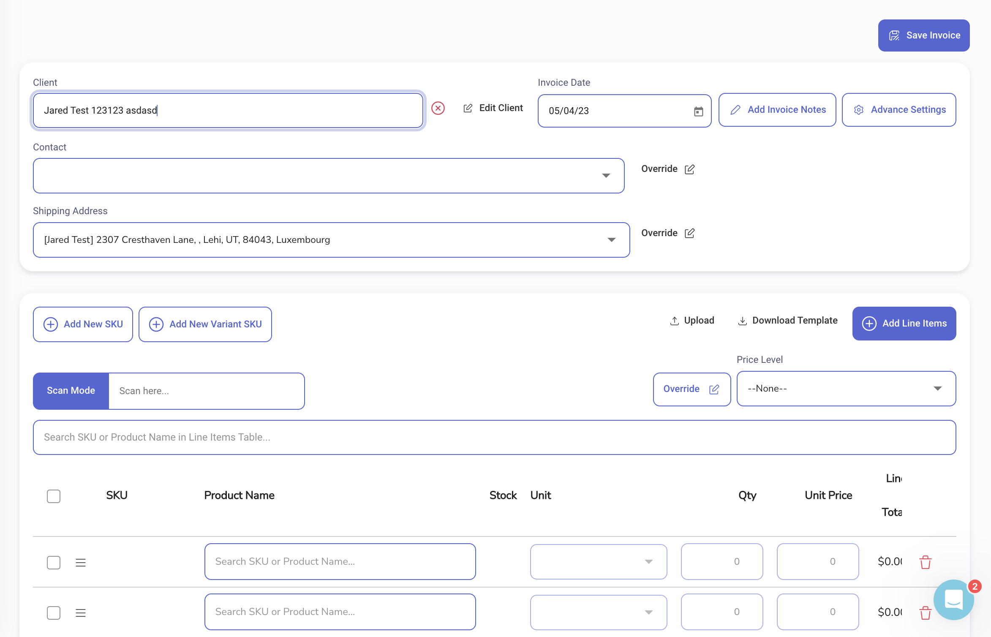Delete the first line item with trash icon
The width and height of the screenshot is (991, 637).
click(925, 562)
